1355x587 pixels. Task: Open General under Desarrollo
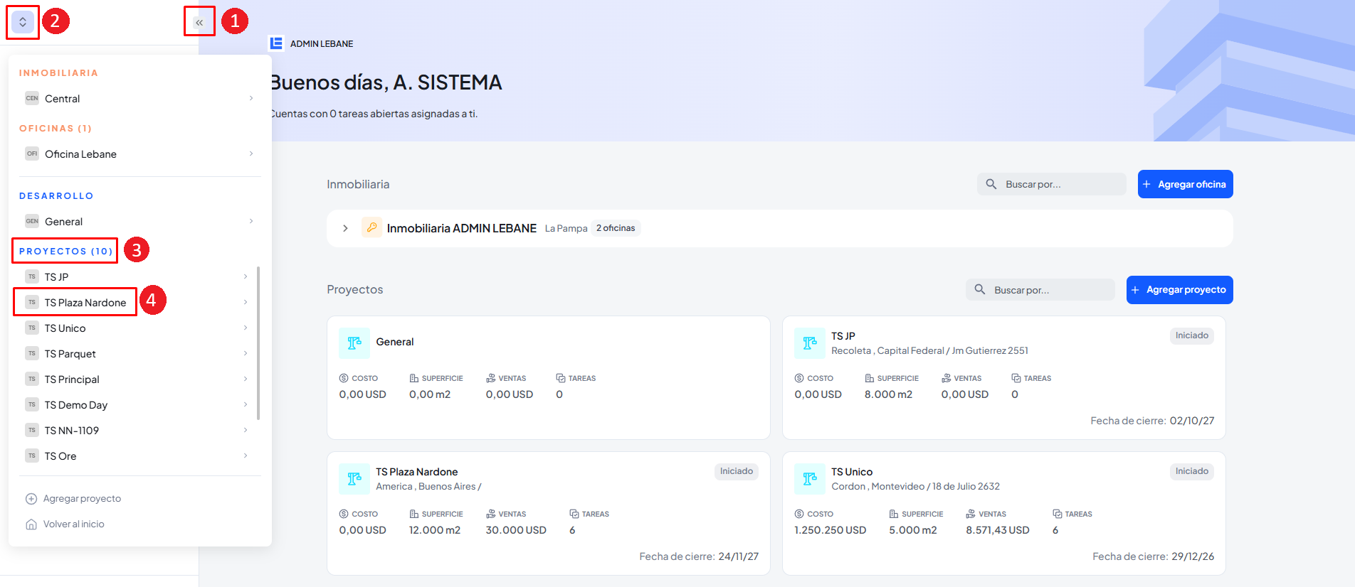pyautogui.click(x=63, y=222)
